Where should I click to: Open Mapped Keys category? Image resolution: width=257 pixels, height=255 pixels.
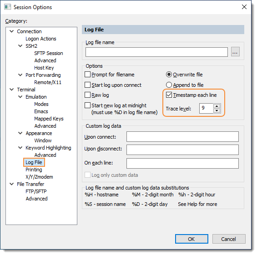click(x=49, y=119)
